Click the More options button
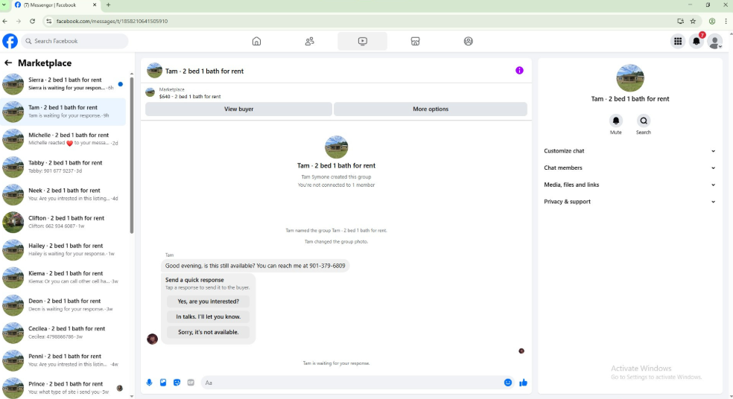The height and width of the screenshot is (399, 733). pyautogui.click(x=430, y=109)
